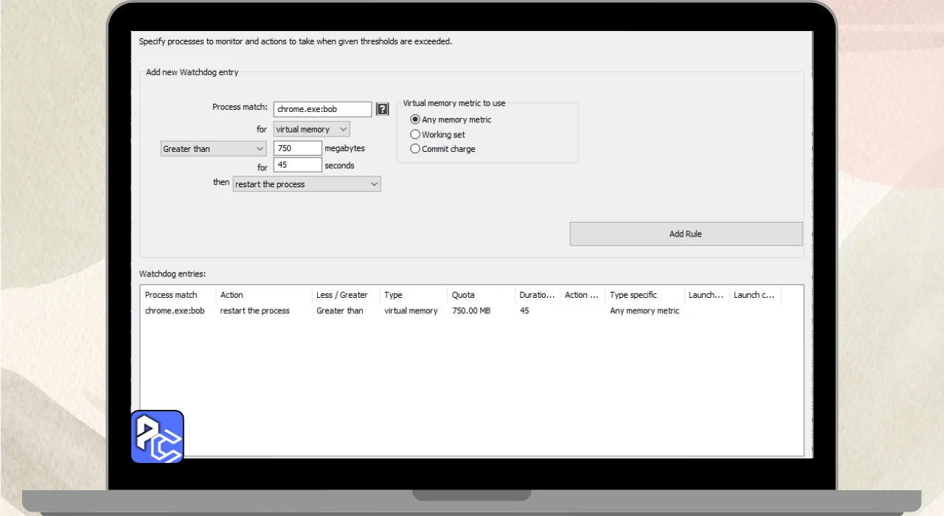Image resolution: width=944 pixels, height=516 pixels.
Task: Click the blue PC logo icon
Action: [x=157, y=436]
